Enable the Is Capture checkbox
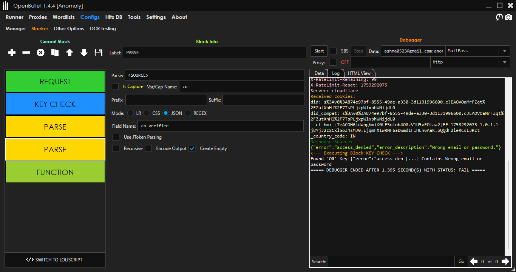The width and height of the screenshot is (516, 272). [x=115, y=87]
